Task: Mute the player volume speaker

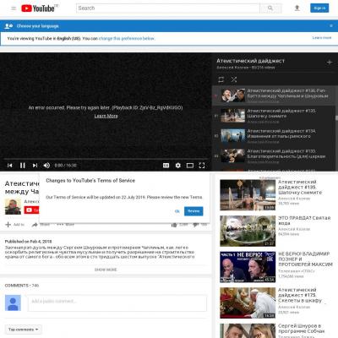Action: pos(46,166)
